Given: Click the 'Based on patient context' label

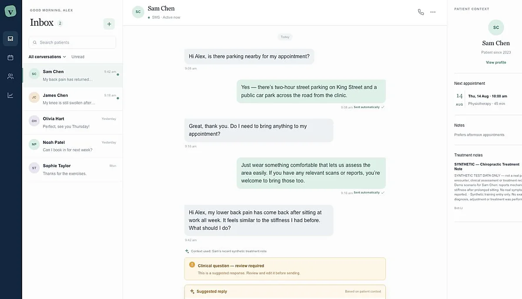Looking at the screenshot, I should click(x=363, y=292).
